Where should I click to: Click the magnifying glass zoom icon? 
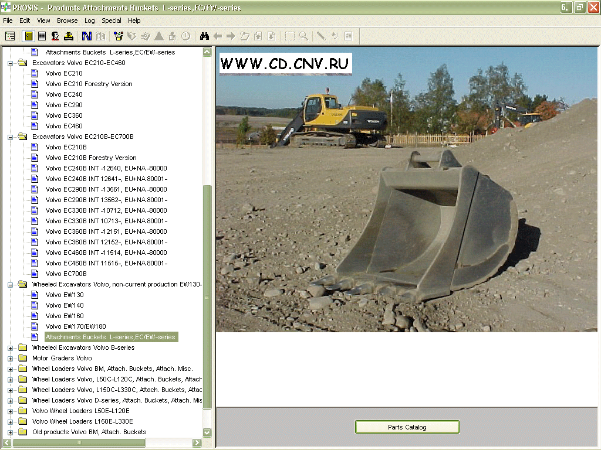[x=303, y=36]
